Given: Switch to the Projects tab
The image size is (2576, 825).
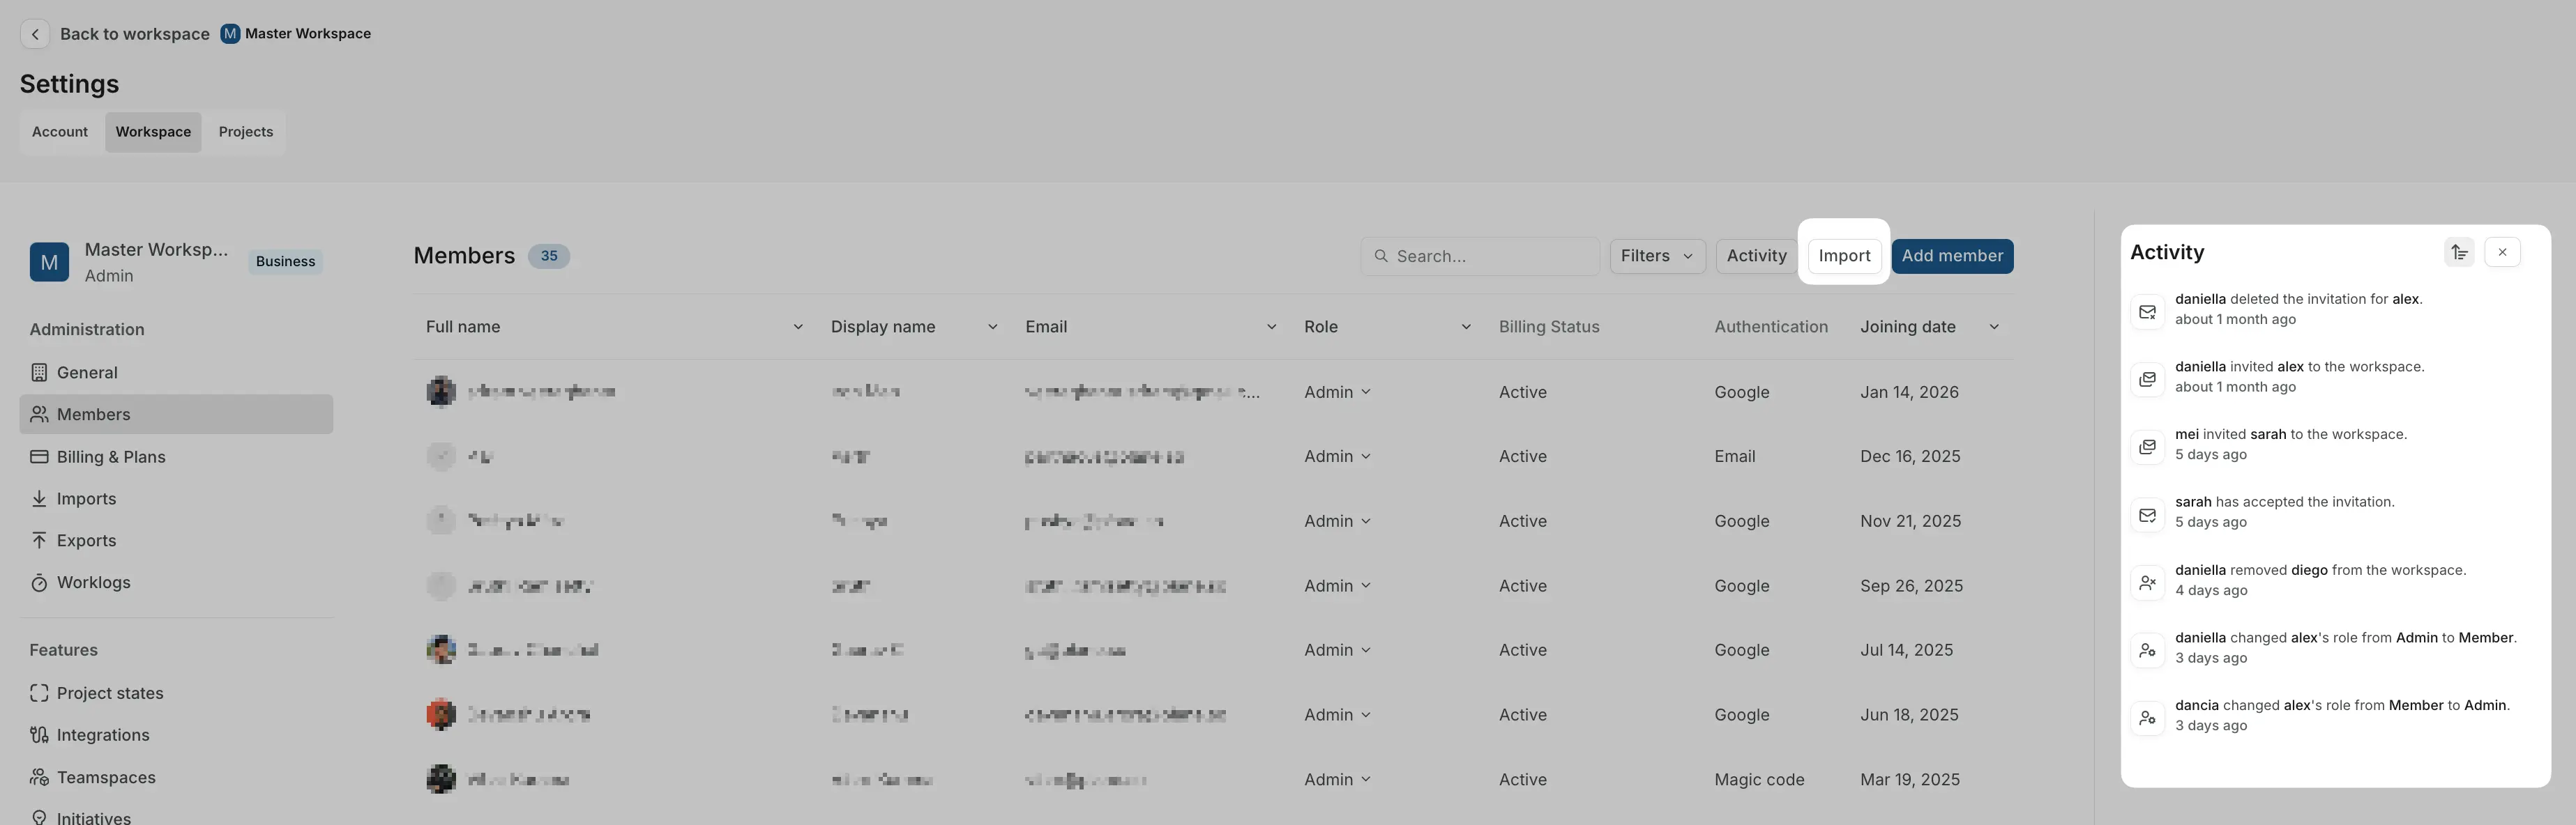Looking at the screenshot, I should tap(246, 132).
